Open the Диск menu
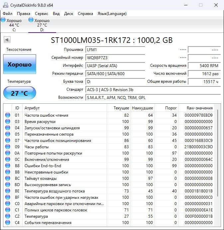224x230 pixels. point(68,14)
